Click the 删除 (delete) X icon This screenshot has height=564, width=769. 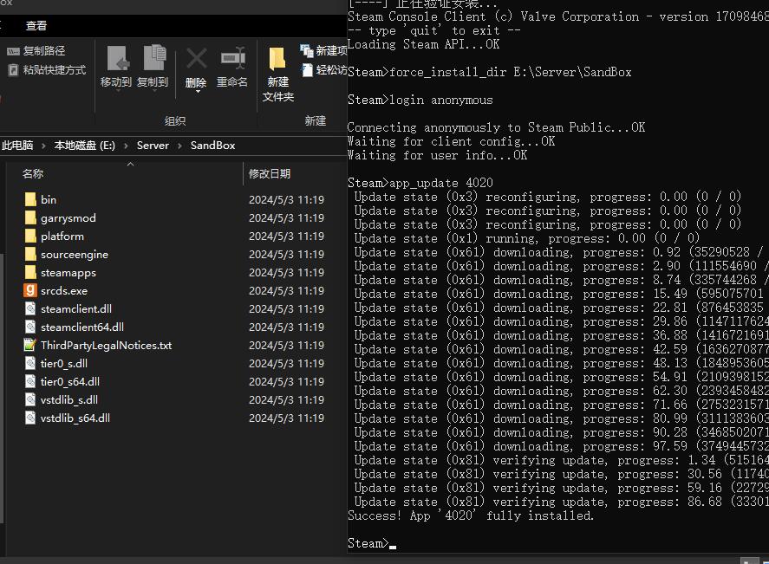point(196,59)
